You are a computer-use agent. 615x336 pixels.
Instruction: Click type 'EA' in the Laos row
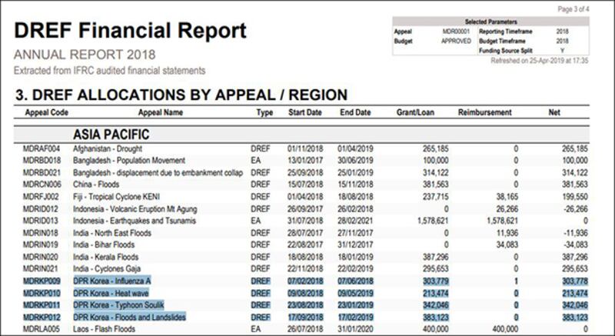tap(255, 329)
